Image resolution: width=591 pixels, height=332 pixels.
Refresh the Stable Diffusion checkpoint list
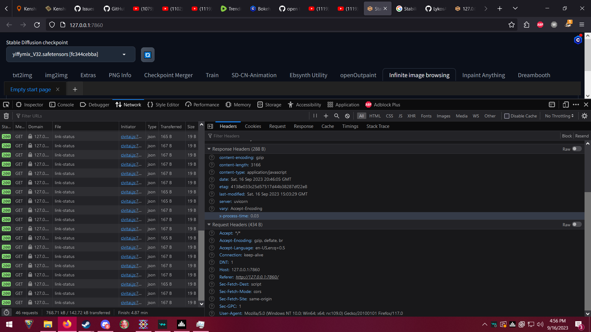[147, 55]
